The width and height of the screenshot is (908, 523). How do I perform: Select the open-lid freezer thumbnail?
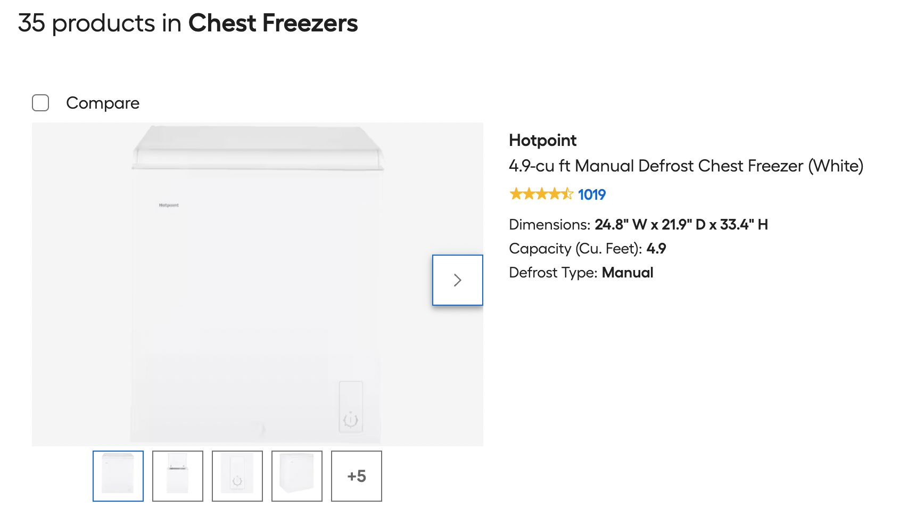178,476
